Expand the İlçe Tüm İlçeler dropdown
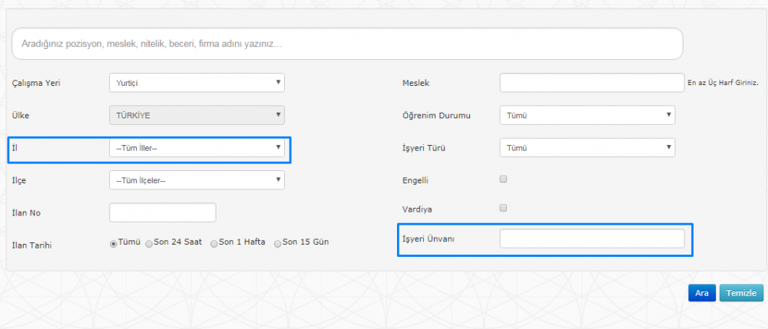Screen dimensions: 768x329 [197, 180]
